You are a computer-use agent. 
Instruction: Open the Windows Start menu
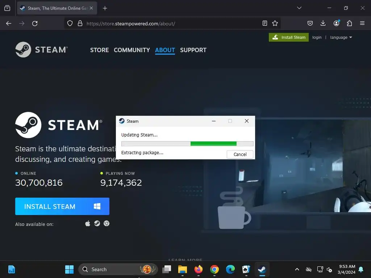[69, 269]
